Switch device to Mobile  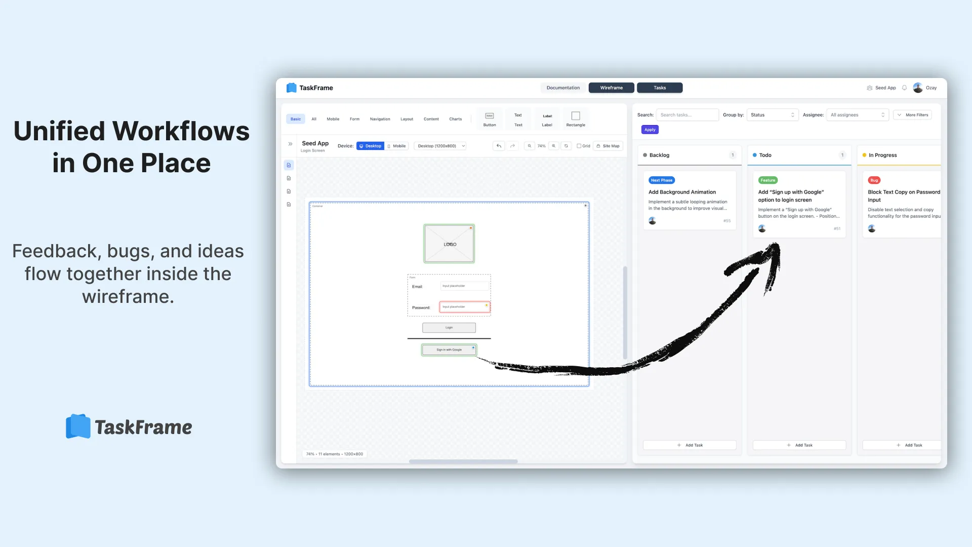[x=397, y=145]
